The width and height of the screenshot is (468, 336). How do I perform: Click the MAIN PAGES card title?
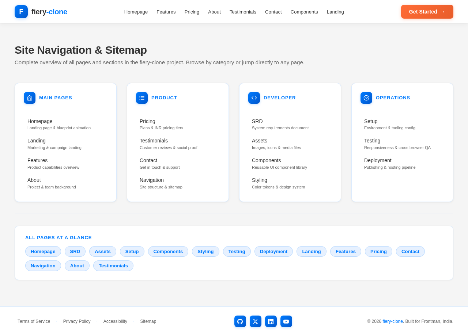click(x=56, y=98)
